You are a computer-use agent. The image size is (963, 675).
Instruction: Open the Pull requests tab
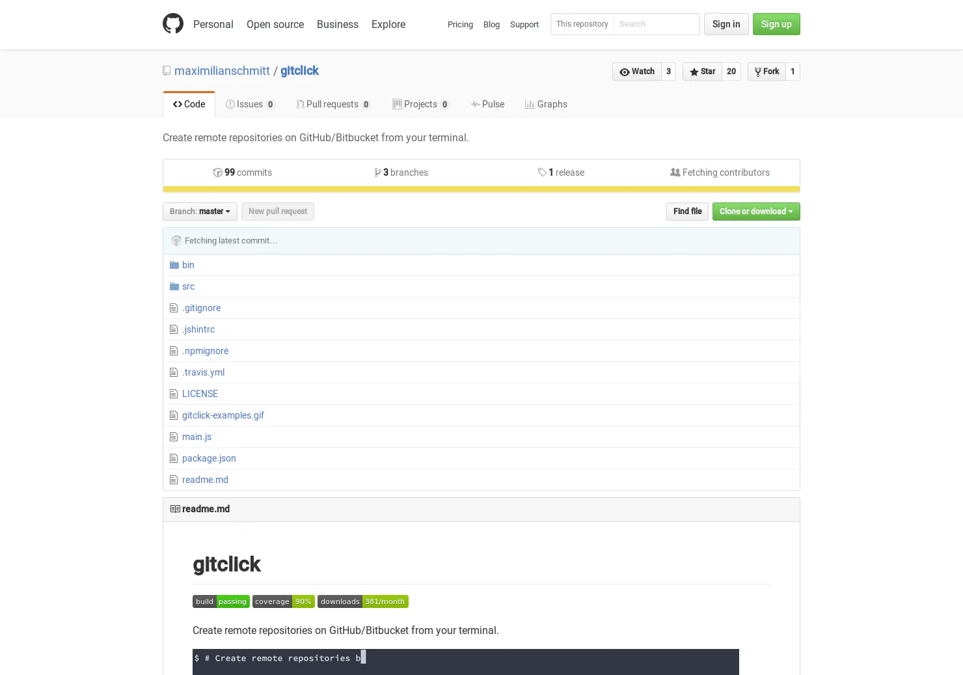[x=333, y=104]
